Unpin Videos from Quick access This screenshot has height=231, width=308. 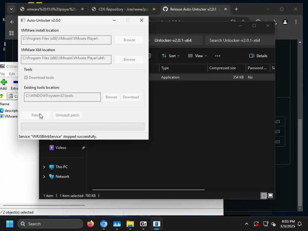coord(83,147)
